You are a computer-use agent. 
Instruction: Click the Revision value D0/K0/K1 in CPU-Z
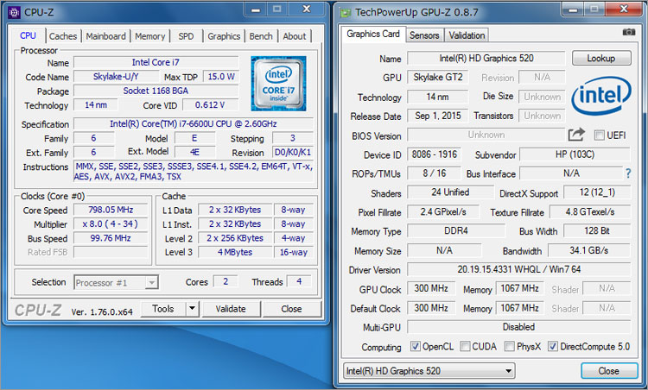[293, 152]
